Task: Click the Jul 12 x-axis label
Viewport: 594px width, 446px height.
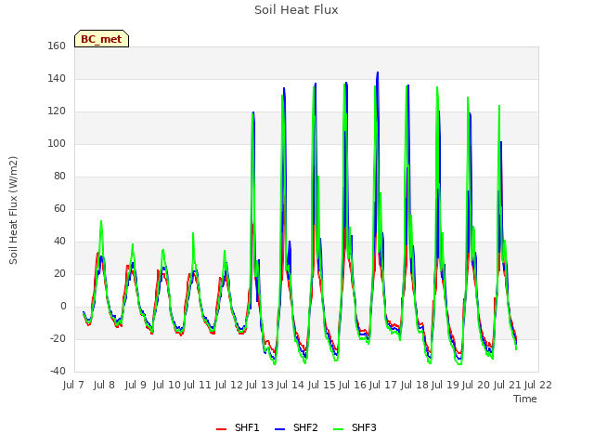Action: point(229,385)
